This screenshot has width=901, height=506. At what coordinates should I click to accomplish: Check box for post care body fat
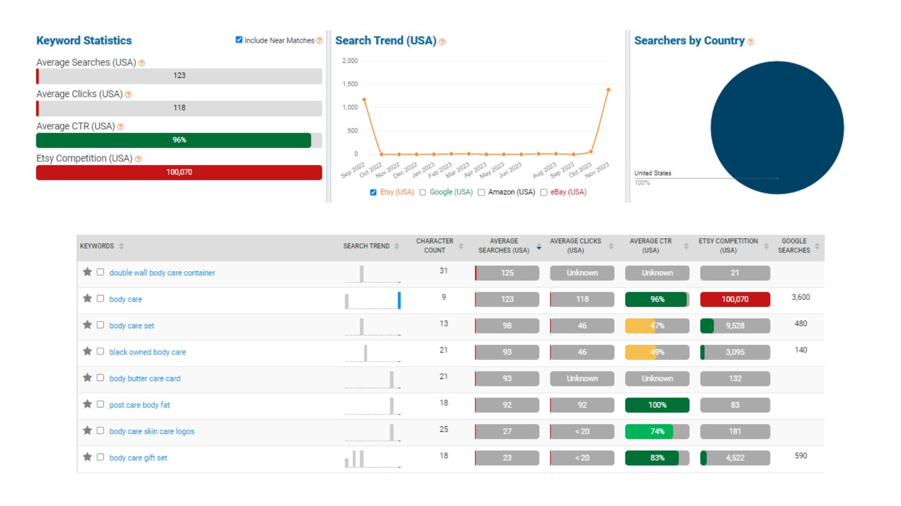point(100,404)
